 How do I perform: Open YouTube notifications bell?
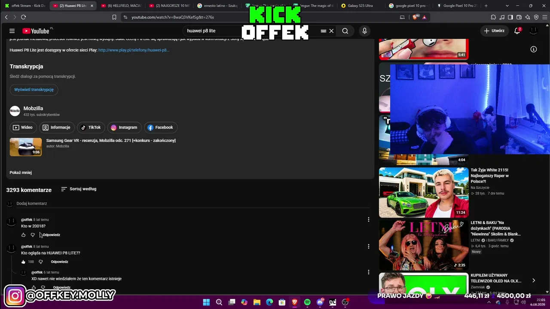[x=517, y=31]
